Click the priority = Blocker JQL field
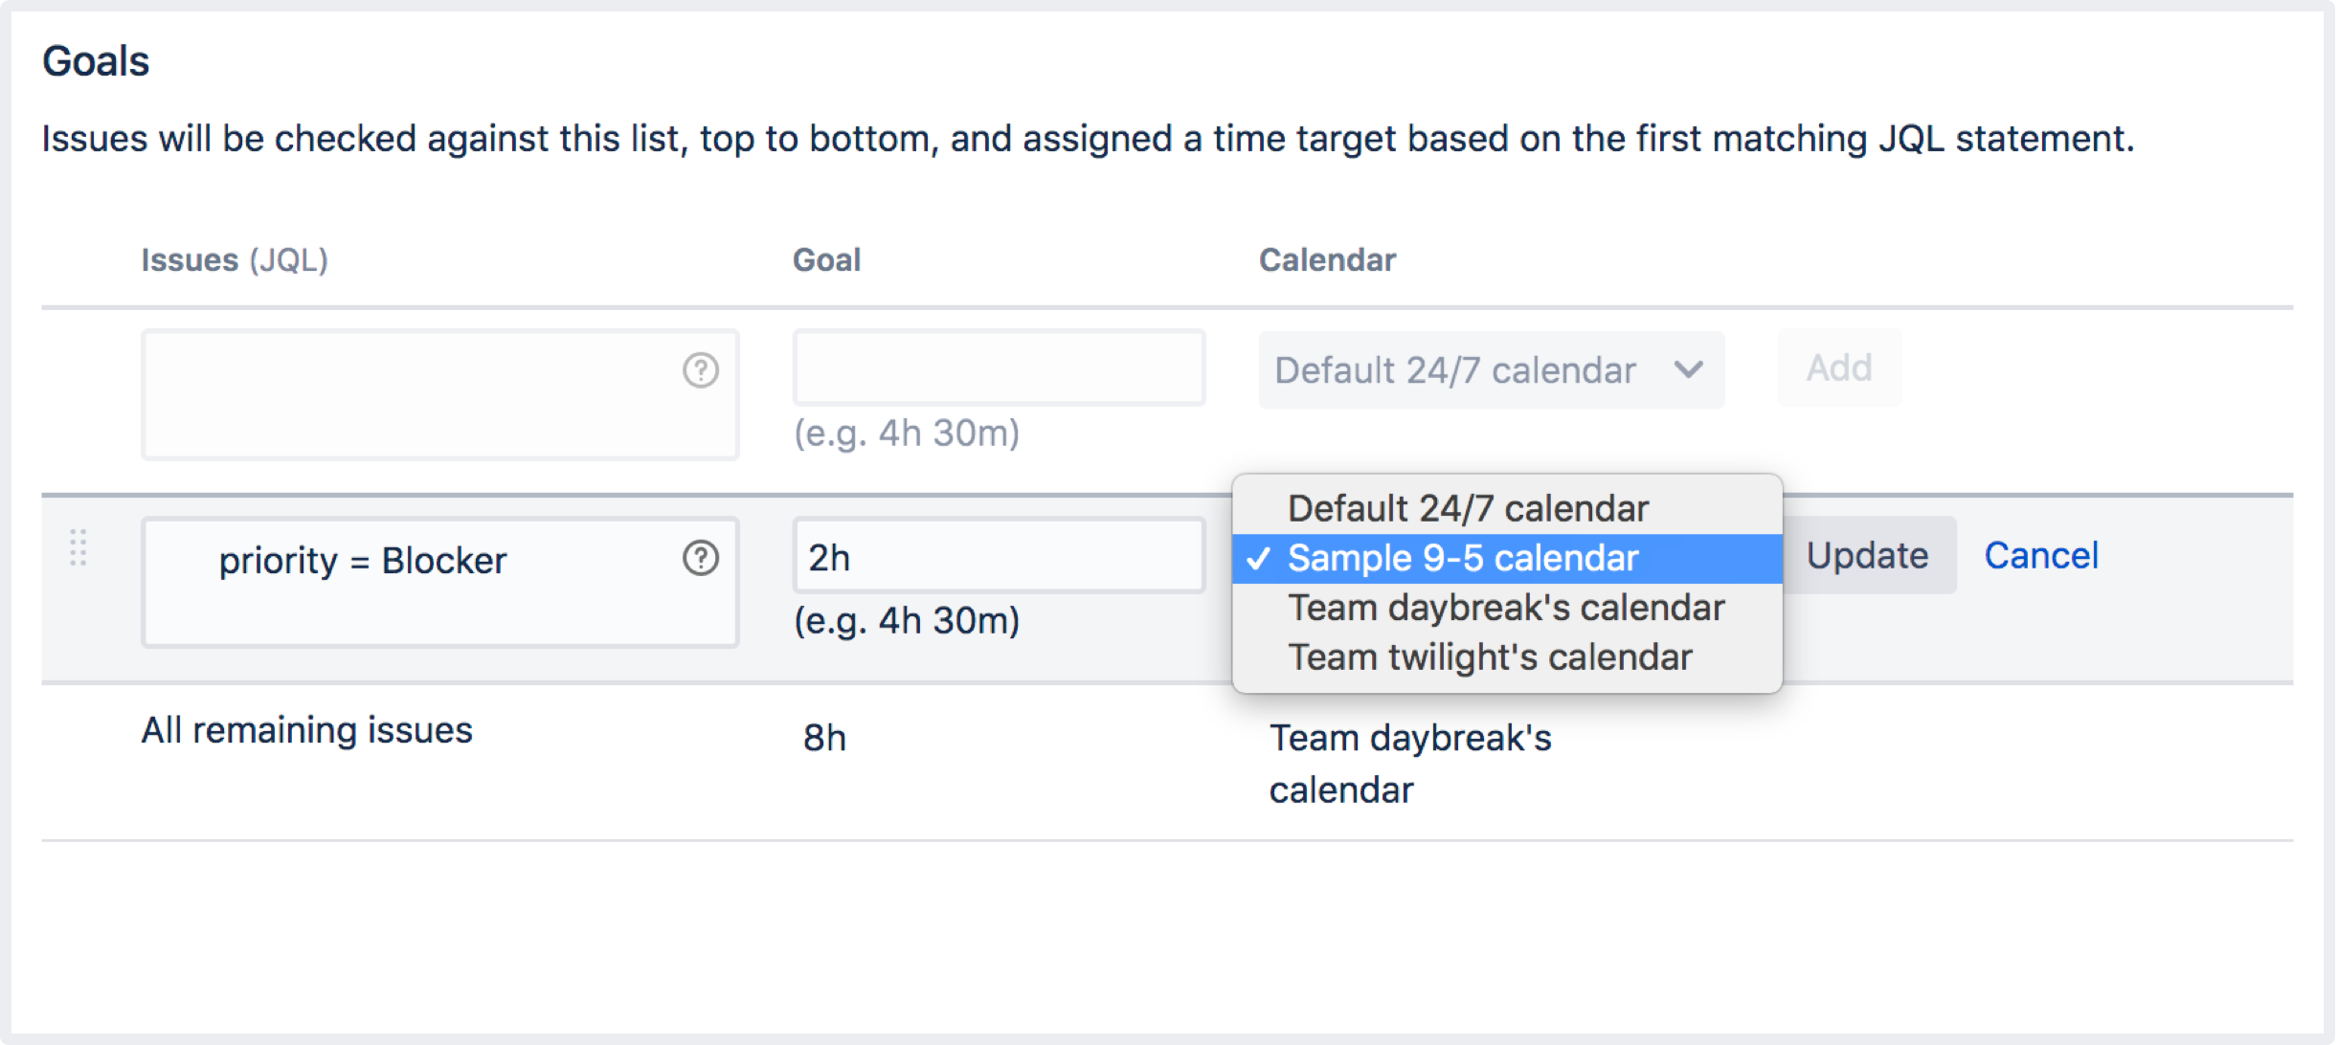The height and width of the screenshot is (1045, 2338). pyautogui.click(x=439, y=582)
